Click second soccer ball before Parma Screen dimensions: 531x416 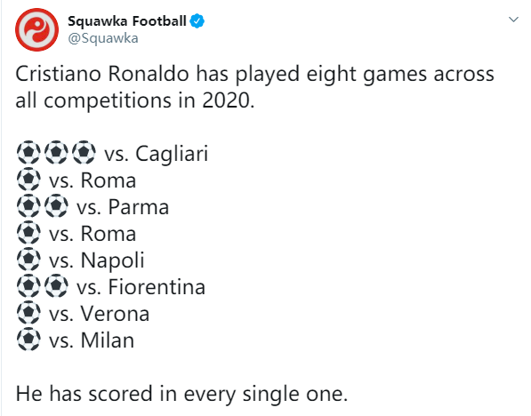tap(57, 206)
